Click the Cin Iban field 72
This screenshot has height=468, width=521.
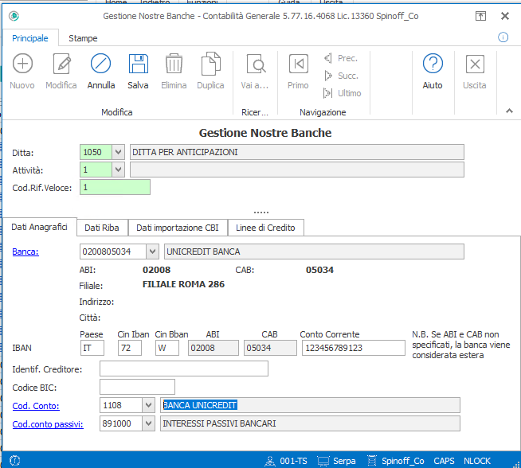pos(130,348)
